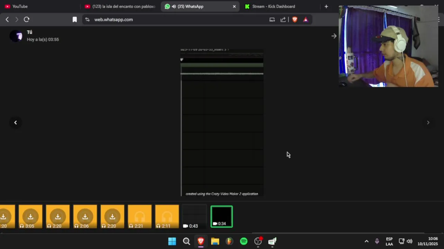Screen dimensions: 444x249
Task: Click the volume speaker tray icon
Action: coord(410,241)
